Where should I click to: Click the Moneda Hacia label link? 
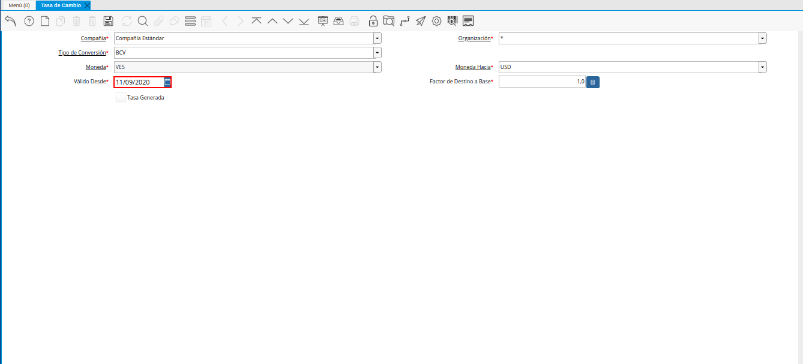pos(473,67)
